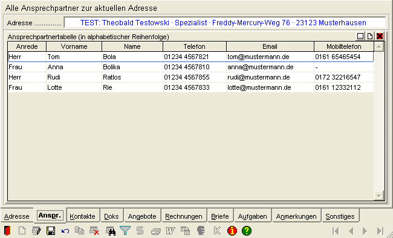Click the printer icon in toolbar
The height and width of the screenshot is (238, 393).
pyautogui.click(x=155, y=231)
